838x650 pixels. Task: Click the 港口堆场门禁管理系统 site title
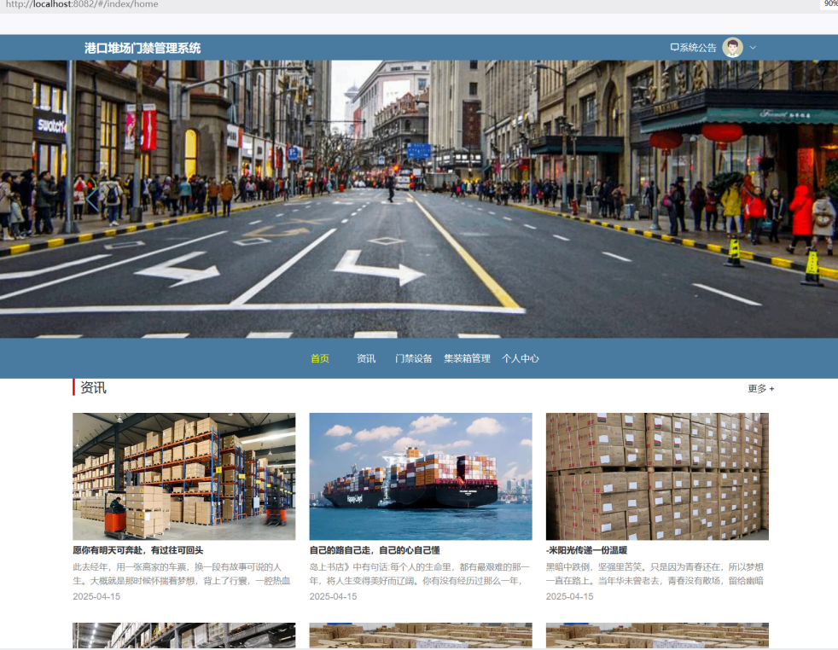[143, 48]
